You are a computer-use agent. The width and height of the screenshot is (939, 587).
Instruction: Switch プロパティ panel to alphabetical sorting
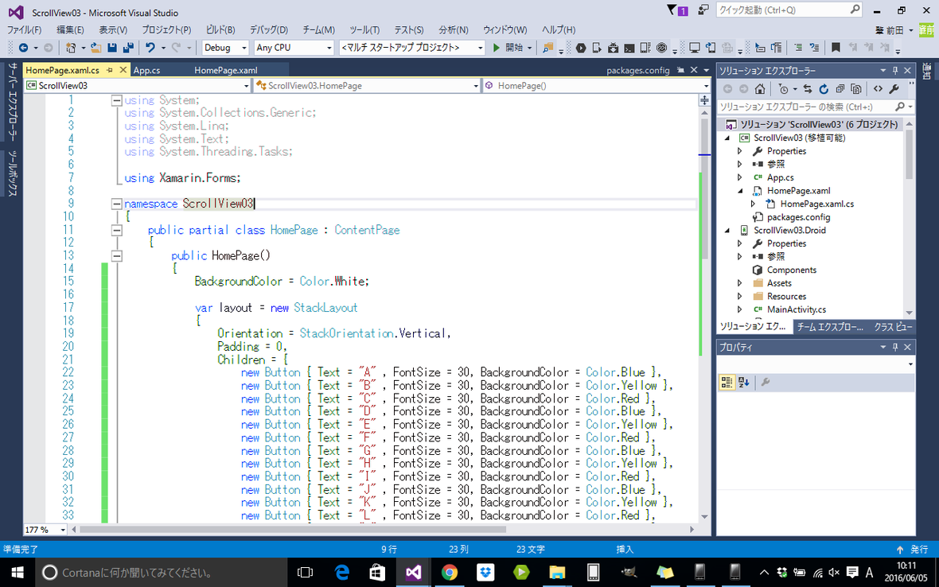742,383
